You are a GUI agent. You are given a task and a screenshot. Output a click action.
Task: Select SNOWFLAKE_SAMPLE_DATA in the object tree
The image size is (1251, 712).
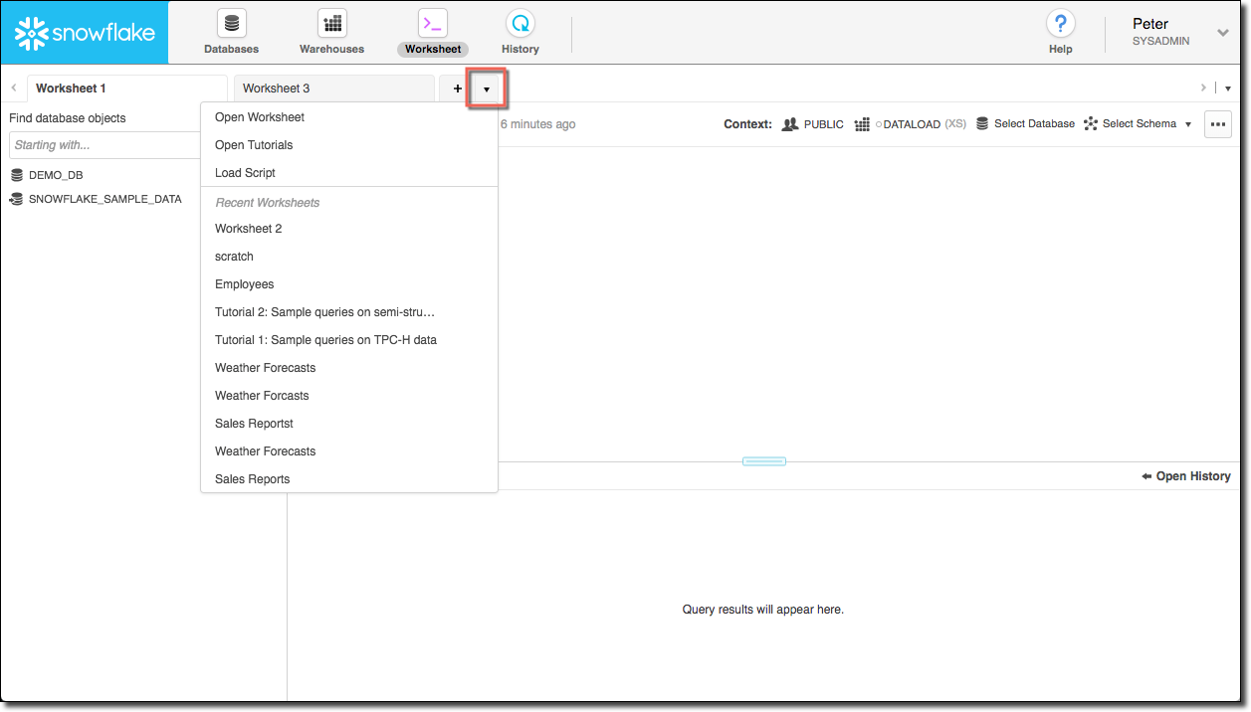[105, 199]
